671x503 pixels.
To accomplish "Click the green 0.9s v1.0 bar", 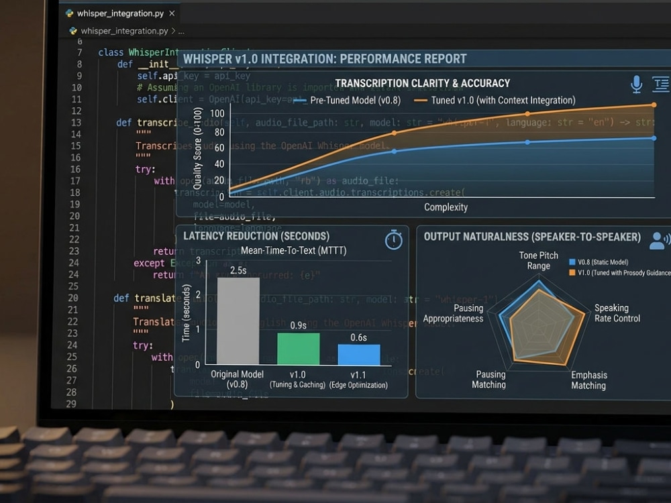I will pyautogui.click(x=299, y=349).
